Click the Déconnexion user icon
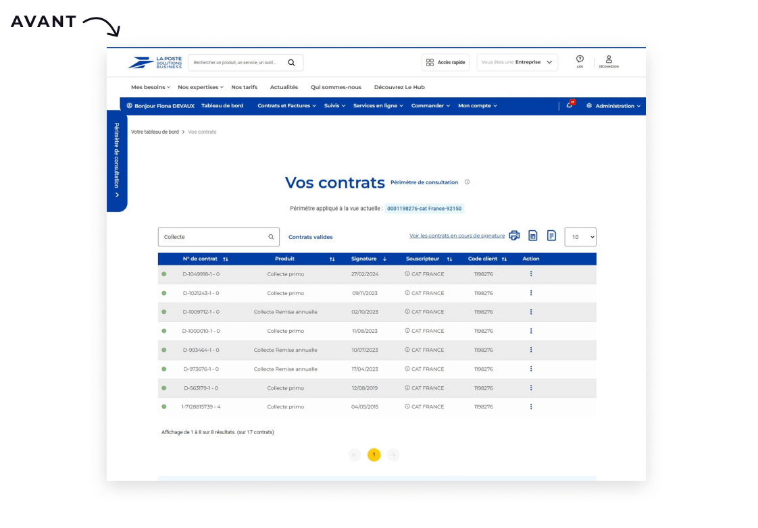 (609, 61)
